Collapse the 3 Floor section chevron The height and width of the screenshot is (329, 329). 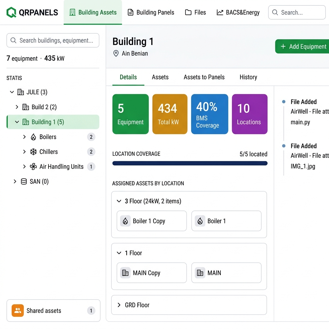[x=119, y=201]
